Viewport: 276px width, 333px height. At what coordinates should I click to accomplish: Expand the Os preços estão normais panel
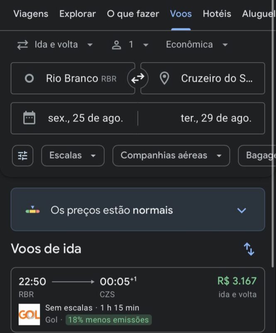pos(138,209)
